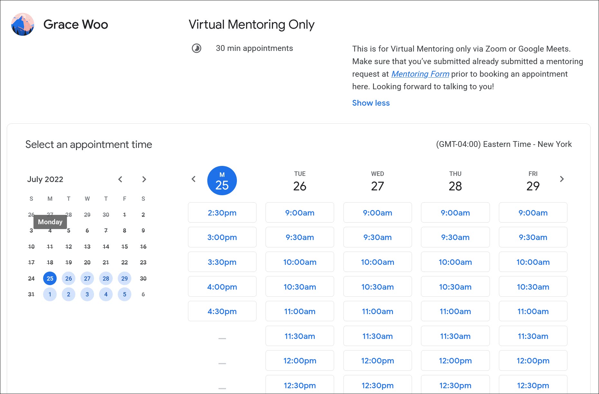Open the Mentoring Form link
Screen dimensions: 599x394
[x=419, y=74]
